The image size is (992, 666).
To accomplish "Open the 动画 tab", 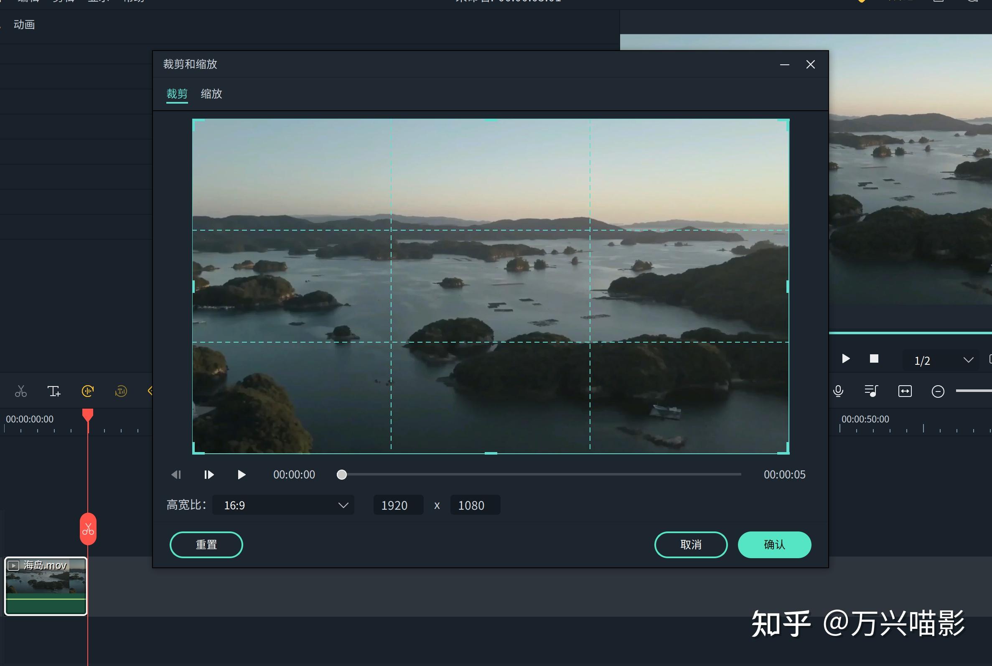I will pyautogui.click(x=24, y=25).
